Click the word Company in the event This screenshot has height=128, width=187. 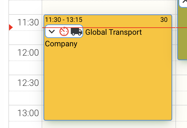coord(61,44)
